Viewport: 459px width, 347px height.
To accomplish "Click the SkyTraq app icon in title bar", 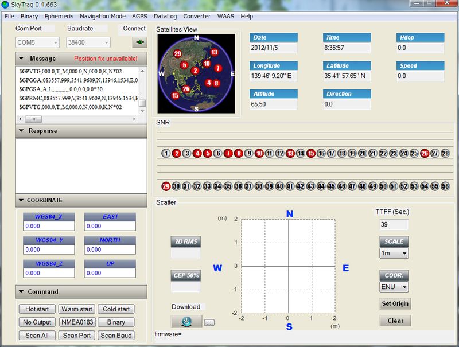I will (6, 5).
